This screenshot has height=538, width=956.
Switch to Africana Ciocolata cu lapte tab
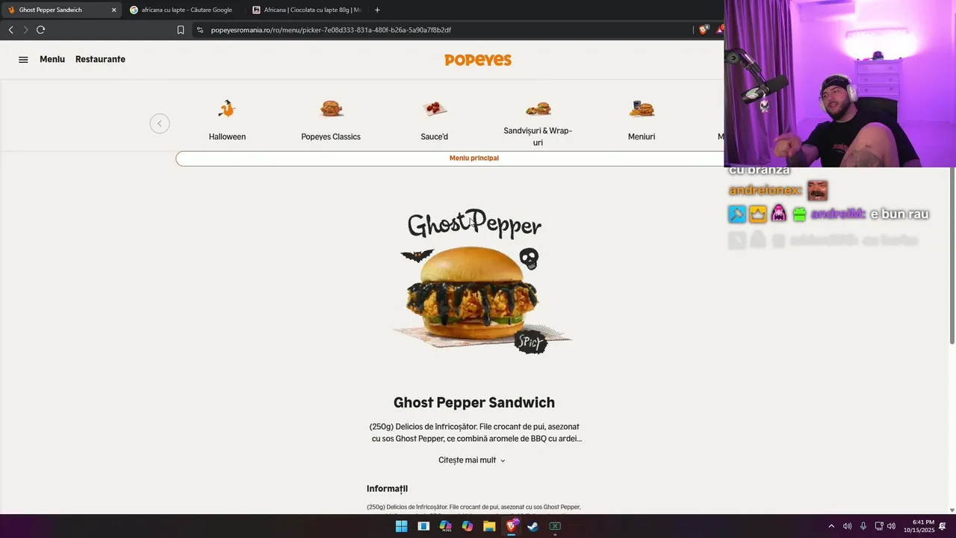306,10
